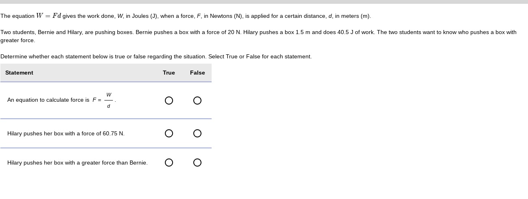The height and width of the screenshot is (199, 528).
Task: Click the text 'An equation to calculate force is'
Action: pos(48,100)
